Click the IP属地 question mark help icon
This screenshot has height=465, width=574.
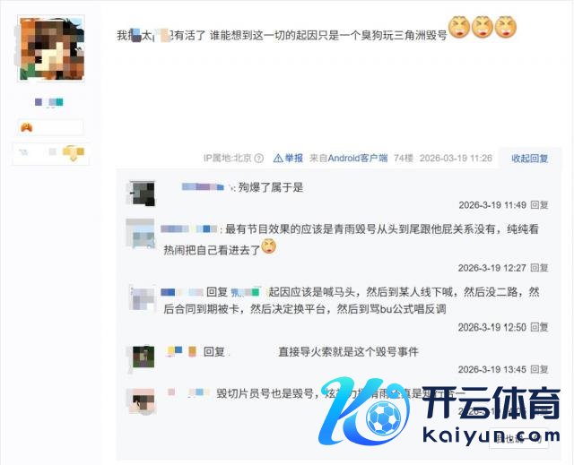[259, 158]
